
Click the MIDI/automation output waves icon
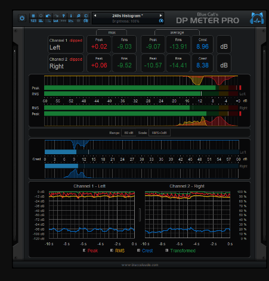click(x=86, y=21)
